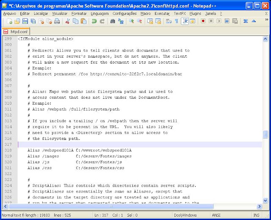271x220 pixels.
Task: Open the Editar menu
Action: (x=25, y=14)
